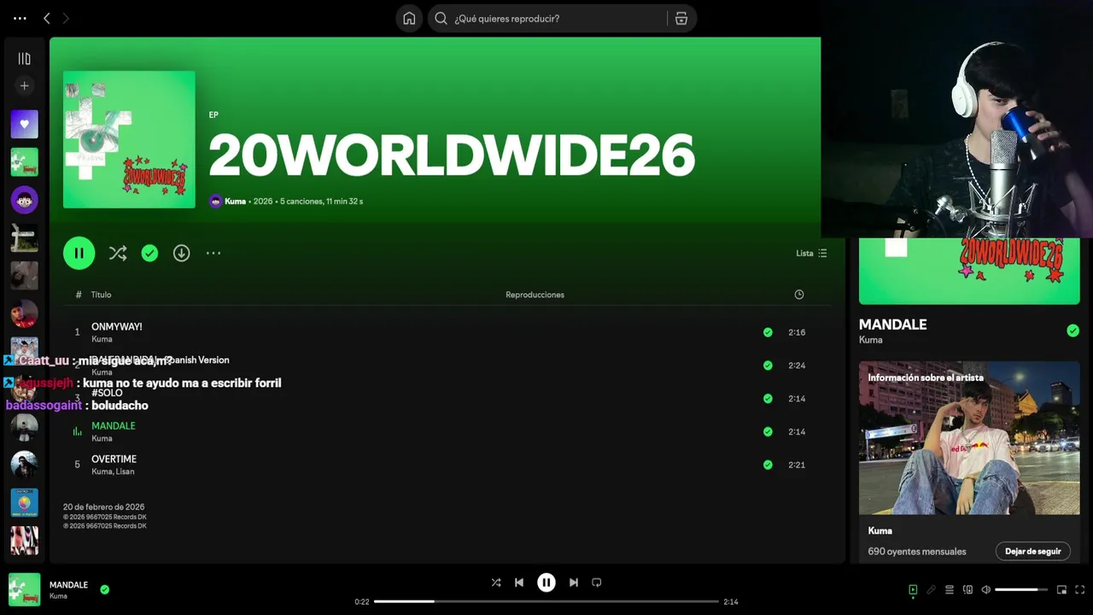
Task: Click the Reproducciones column header
Action: click(x=535, y=295)
